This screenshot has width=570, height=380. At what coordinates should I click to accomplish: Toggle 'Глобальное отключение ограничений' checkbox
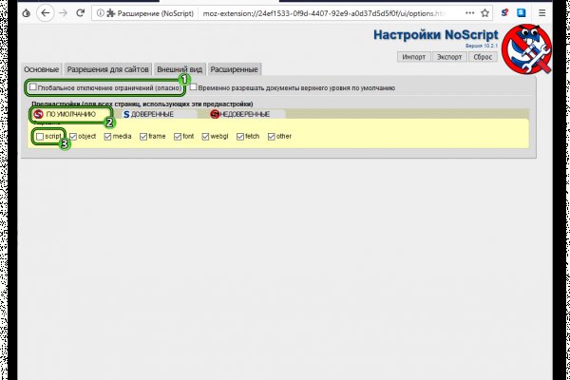pos(33,87)
